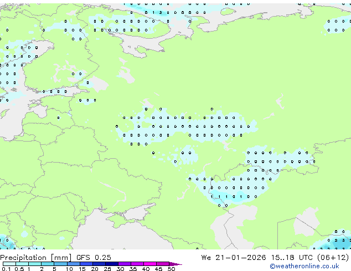
Task: Pick the 0.5–1 mm legend swatch
Action: [x=22, y=264]
